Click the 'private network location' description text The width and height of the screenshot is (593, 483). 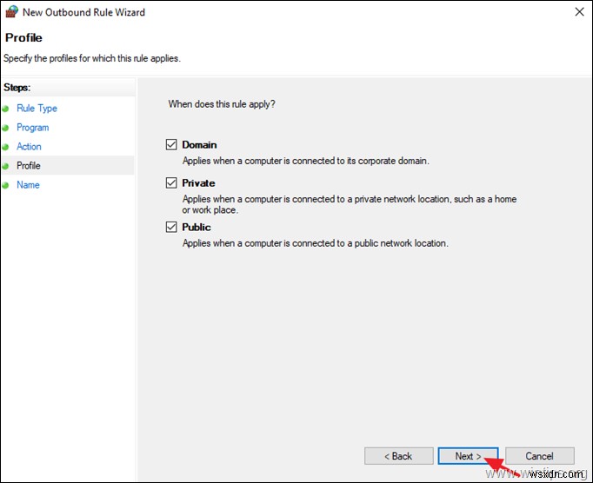click(x=349, y=204)
